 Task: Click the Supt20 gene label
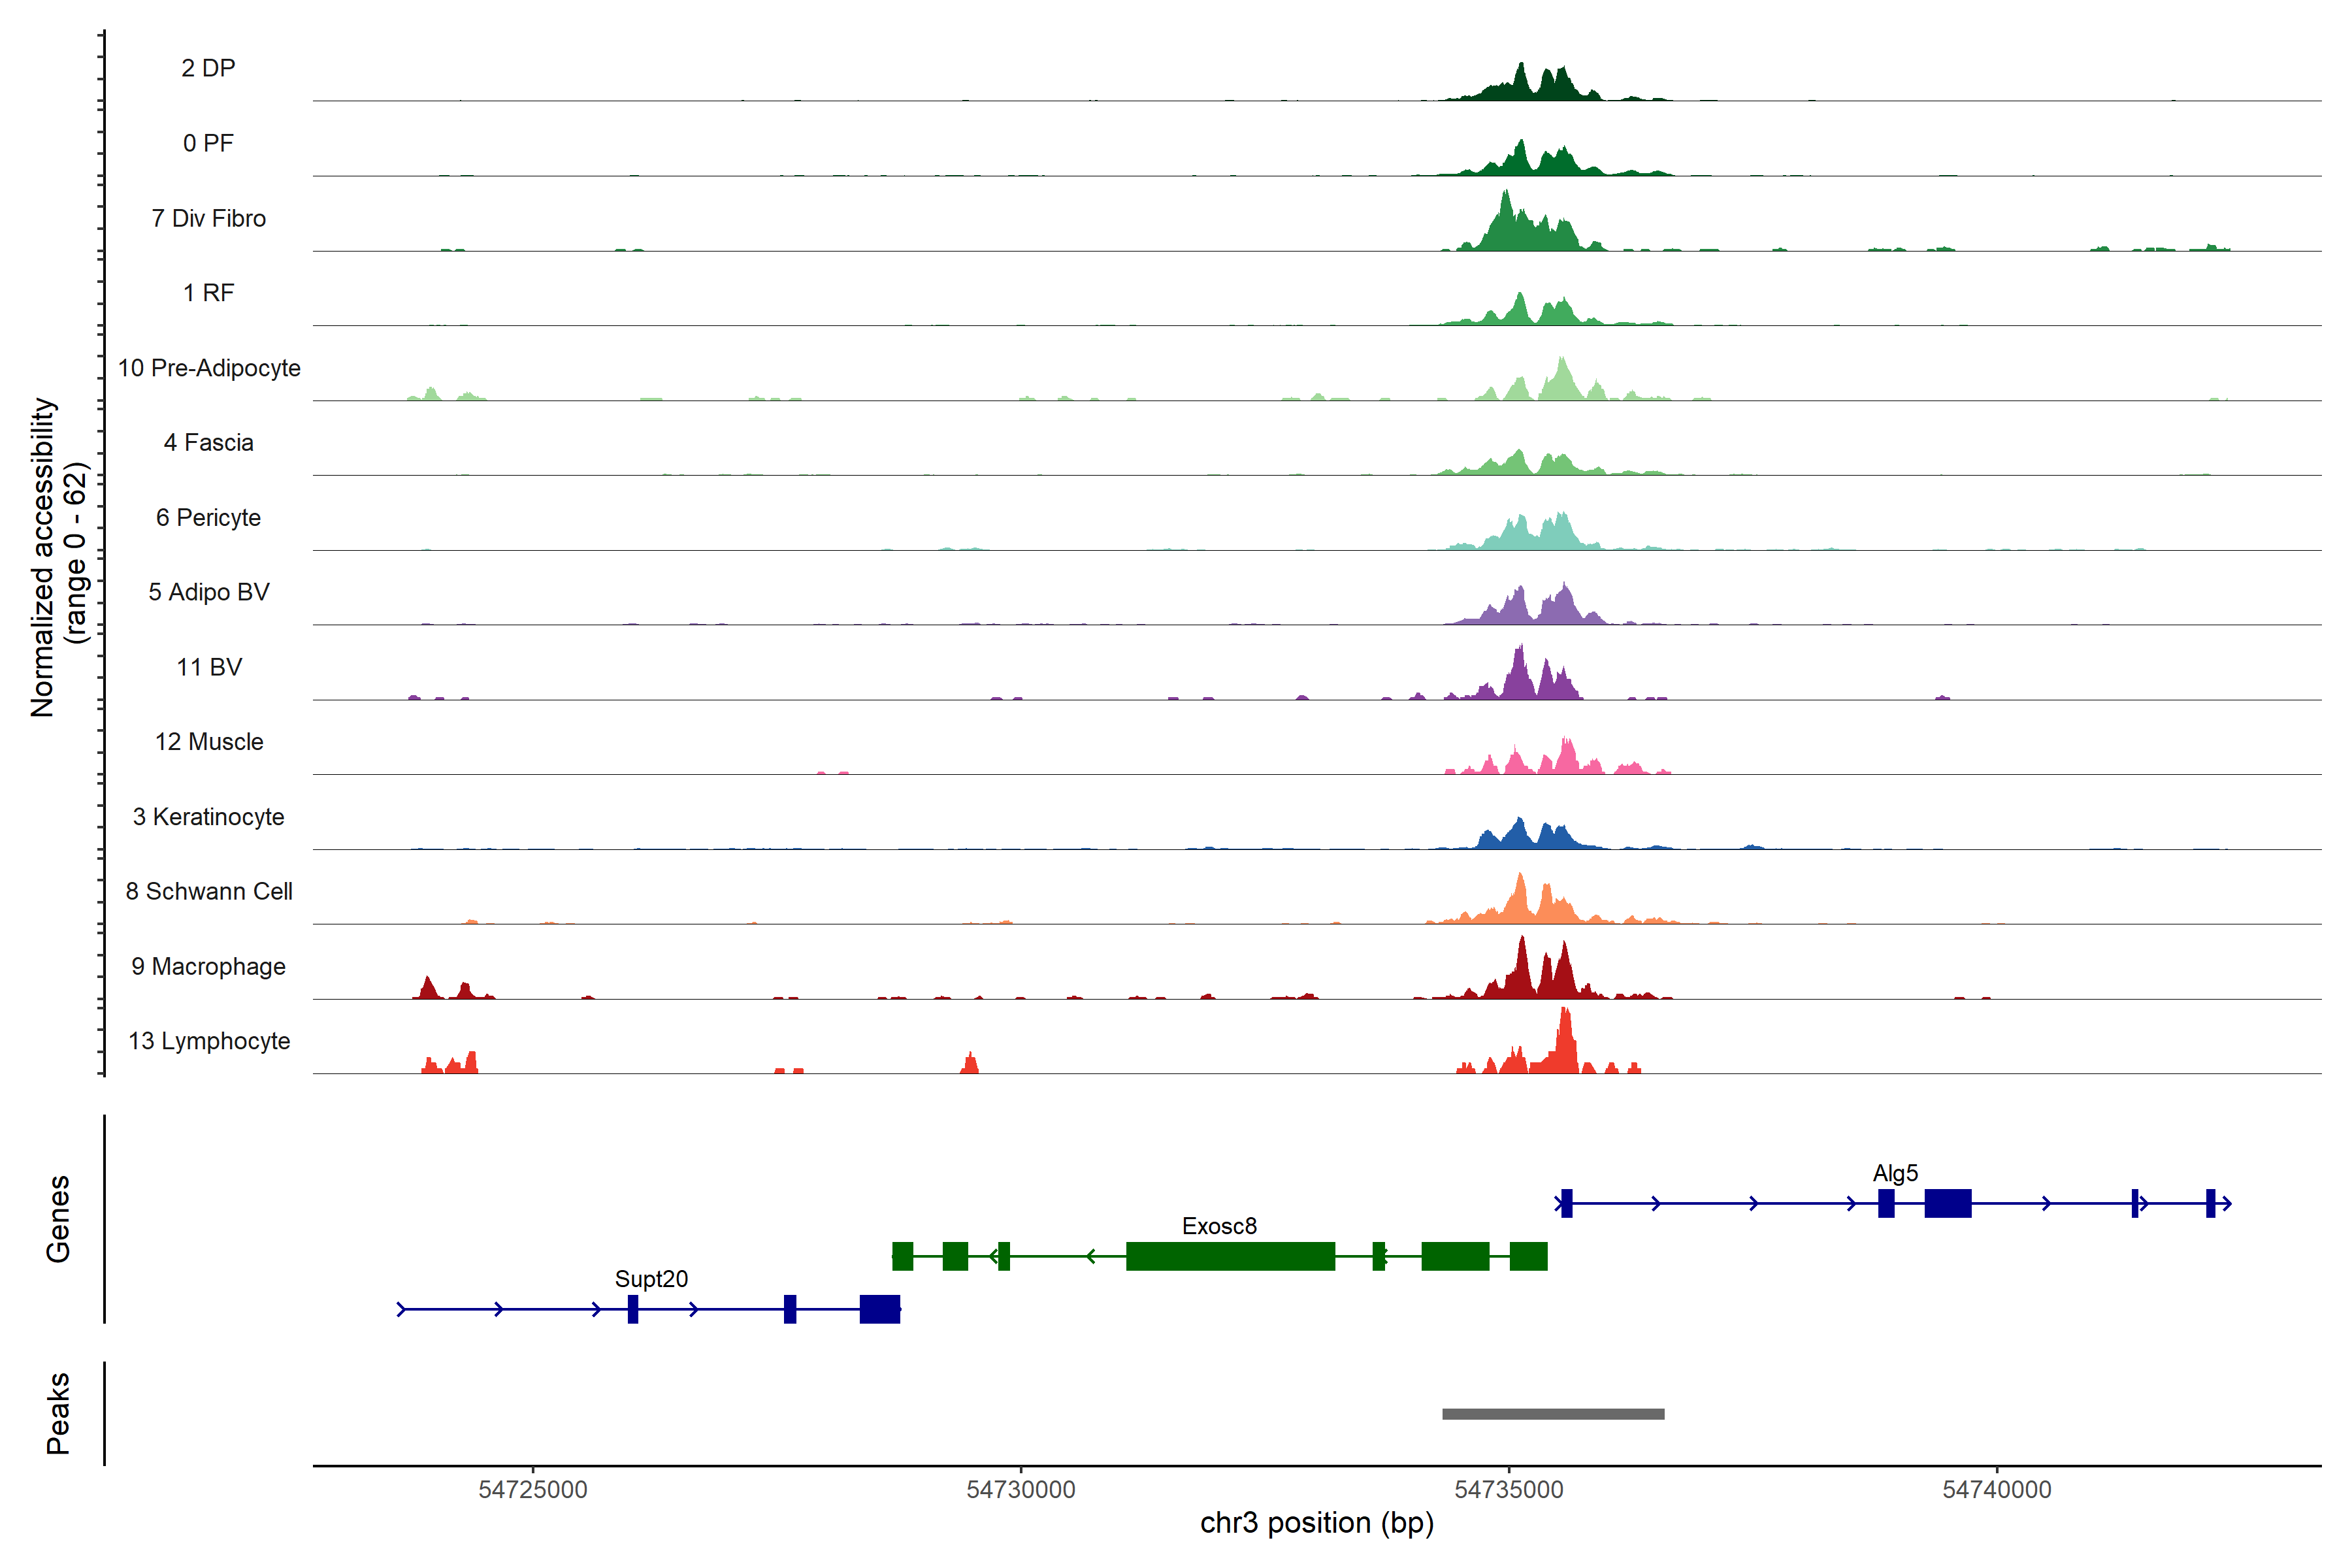651,1279
